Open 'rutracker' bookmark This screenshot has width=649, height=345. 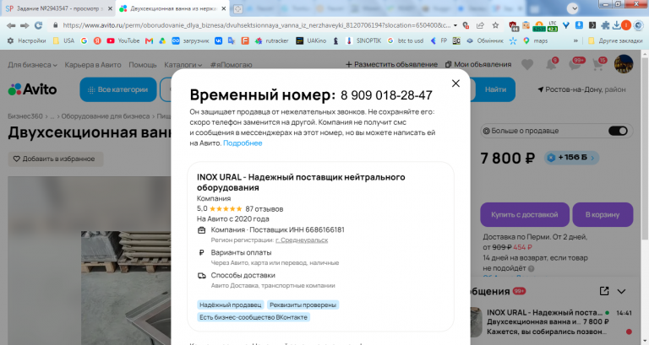coord(272,40)
